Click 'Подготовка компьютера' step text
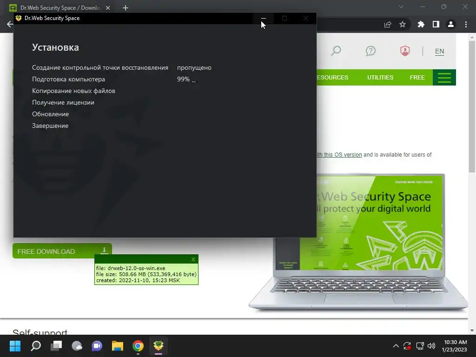Image resolution: width=476 pixels, height=357 pixels. [x=69, y=79]
